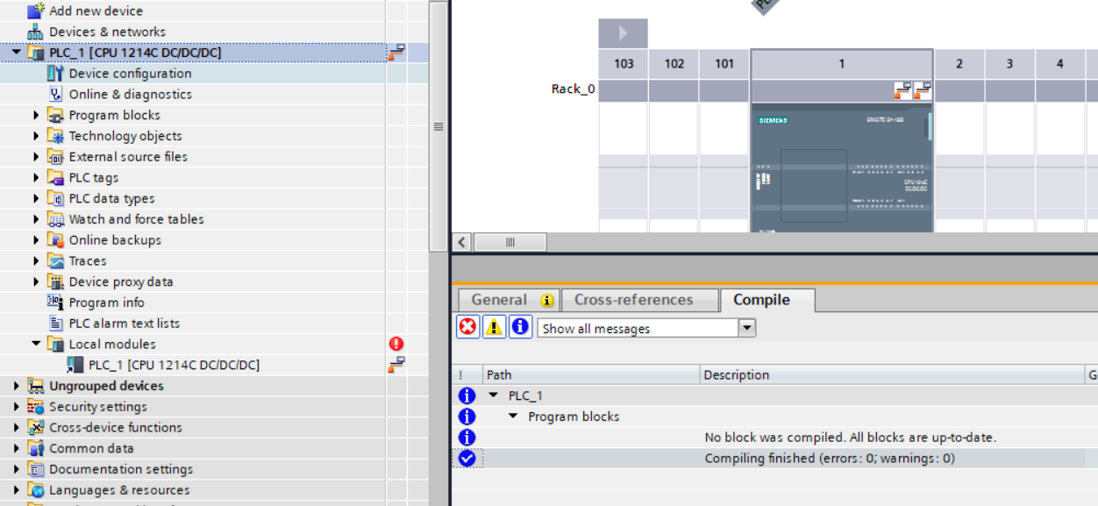Expand the PLC tags tree node
1098x506 pixels.
pos(37,178)
